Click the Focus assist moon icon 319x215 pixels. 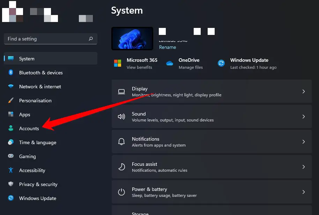[x=121, y=167]
